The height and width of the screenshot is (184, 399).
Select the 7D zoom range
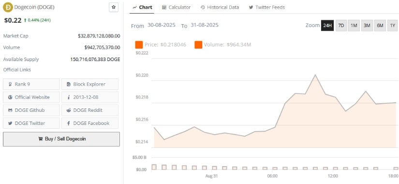(x=341, y=26)
